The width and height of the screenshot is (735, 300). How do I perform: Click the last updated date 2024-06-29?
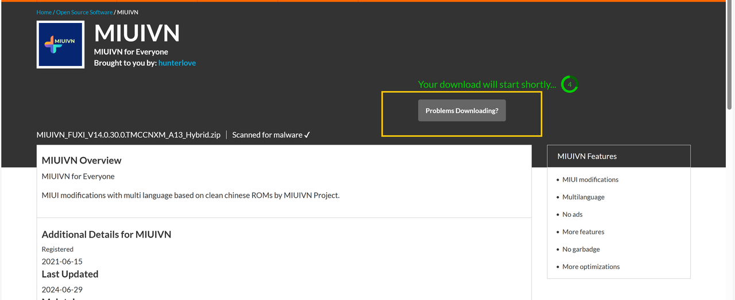pyautogui.click(x=62, y=290)
